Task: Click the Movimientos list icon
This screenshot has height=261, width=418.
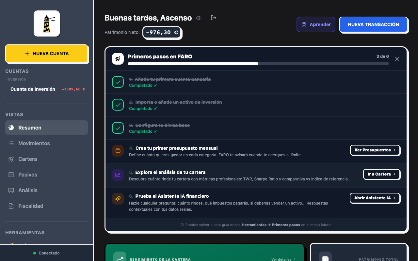Action: pyautogui.click(x=11, y=143)
